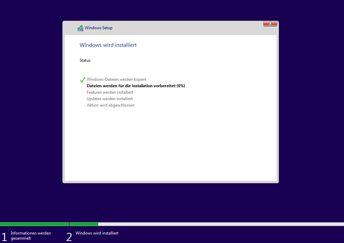Screen dimensions: 344x243
Task: Select "Features werden installiert" step
Action: coord(110,92)
